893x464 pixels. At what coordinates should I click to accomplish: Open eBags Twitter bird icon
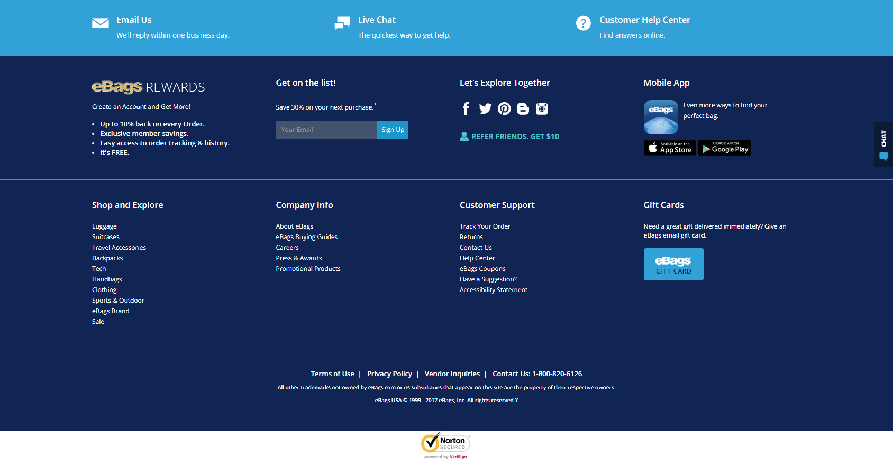(485, 109)
